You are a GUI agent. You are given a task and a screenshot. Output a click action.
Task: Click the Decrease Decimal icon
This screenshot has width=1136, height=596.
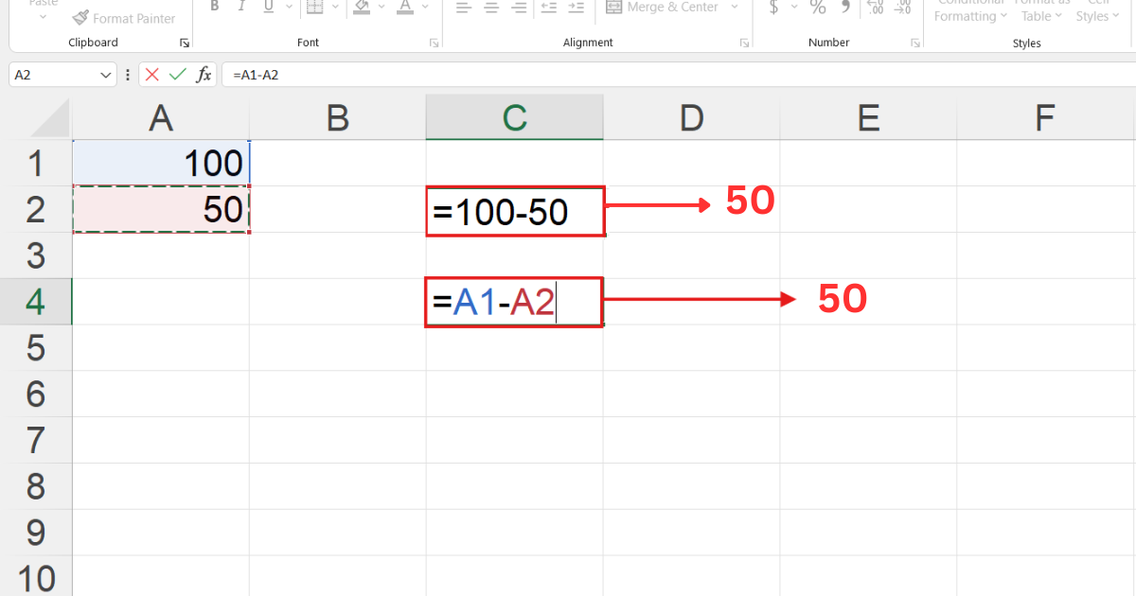[x=906, y=8]
